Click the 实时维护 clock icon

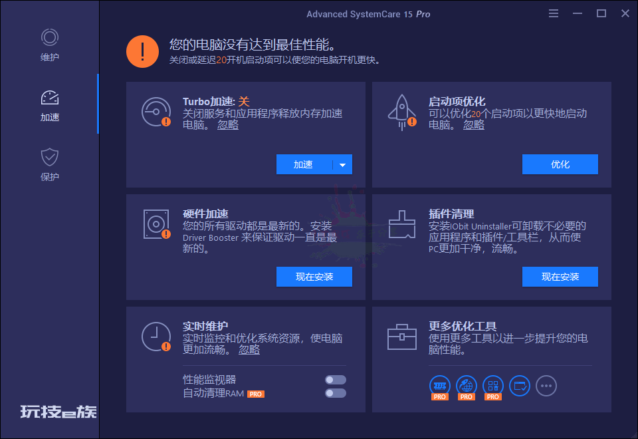click(156, 337)
